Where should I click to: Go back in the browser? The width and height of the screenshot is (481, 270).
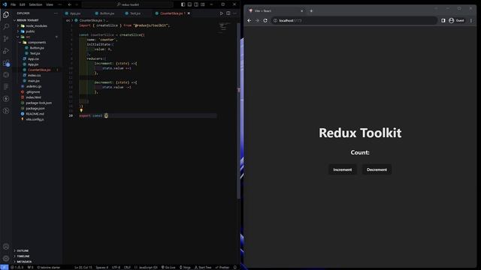[249, 20]
